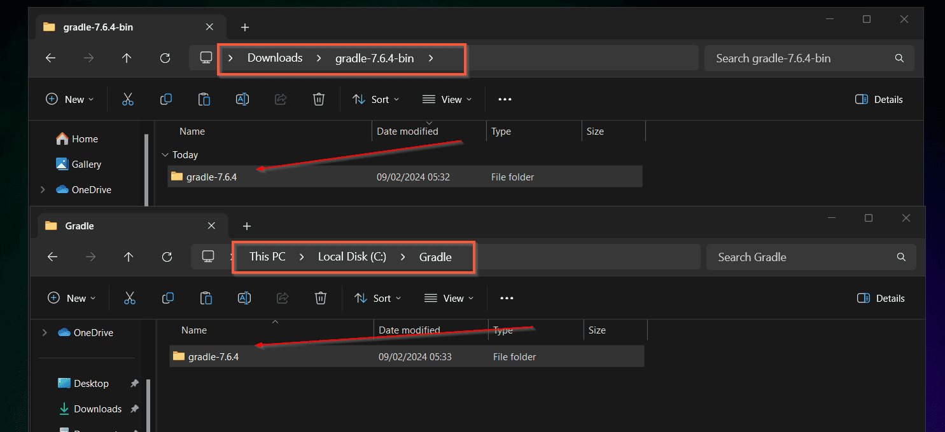Screen dimensions: 945x432
Task: Click Local Disk (C:) breadcrumb
Action: point(352,257)
